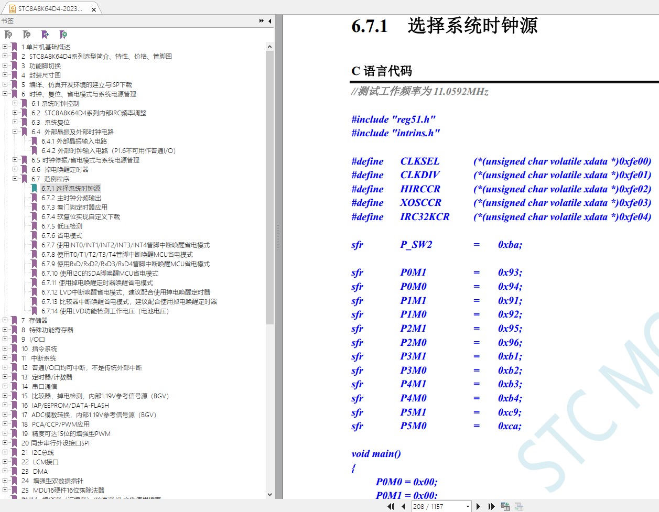Go to the first page
This screenshot has height=512, width=659.
pyautogui.click(x=391, y=506)
